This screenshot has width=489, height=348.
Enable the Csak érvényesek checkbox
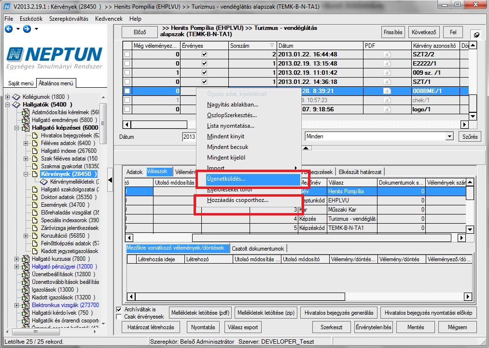[x=119, y=317]
